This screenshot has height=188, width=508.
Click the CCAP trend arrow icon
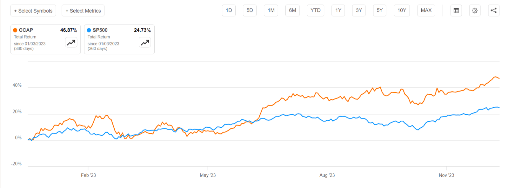click(70, 42)
